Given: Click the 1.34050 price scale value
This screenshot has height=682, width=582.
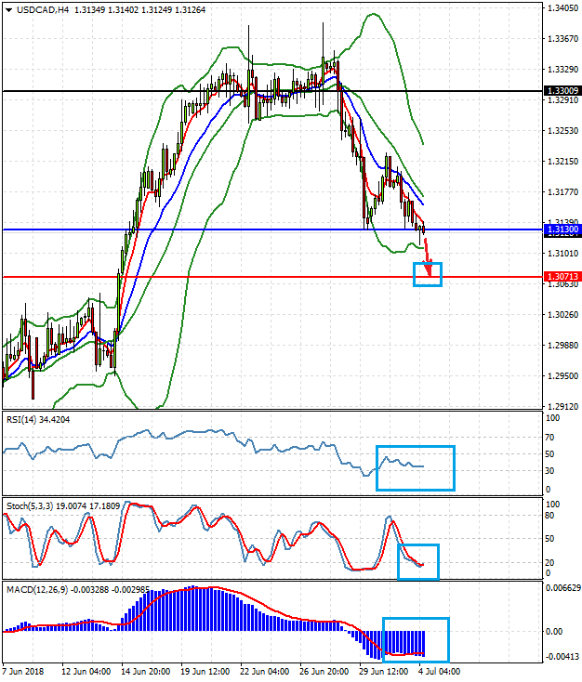Looking at the screenshot, I should [x=562, y=7].
